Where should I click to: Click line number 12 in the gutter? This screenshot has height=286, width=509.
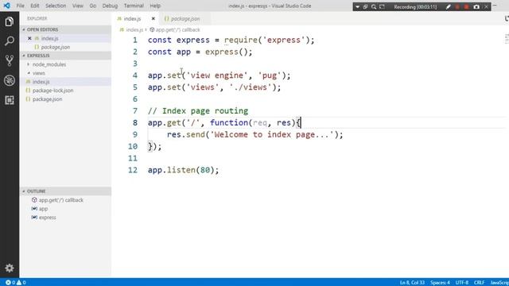tap(133, 170)
